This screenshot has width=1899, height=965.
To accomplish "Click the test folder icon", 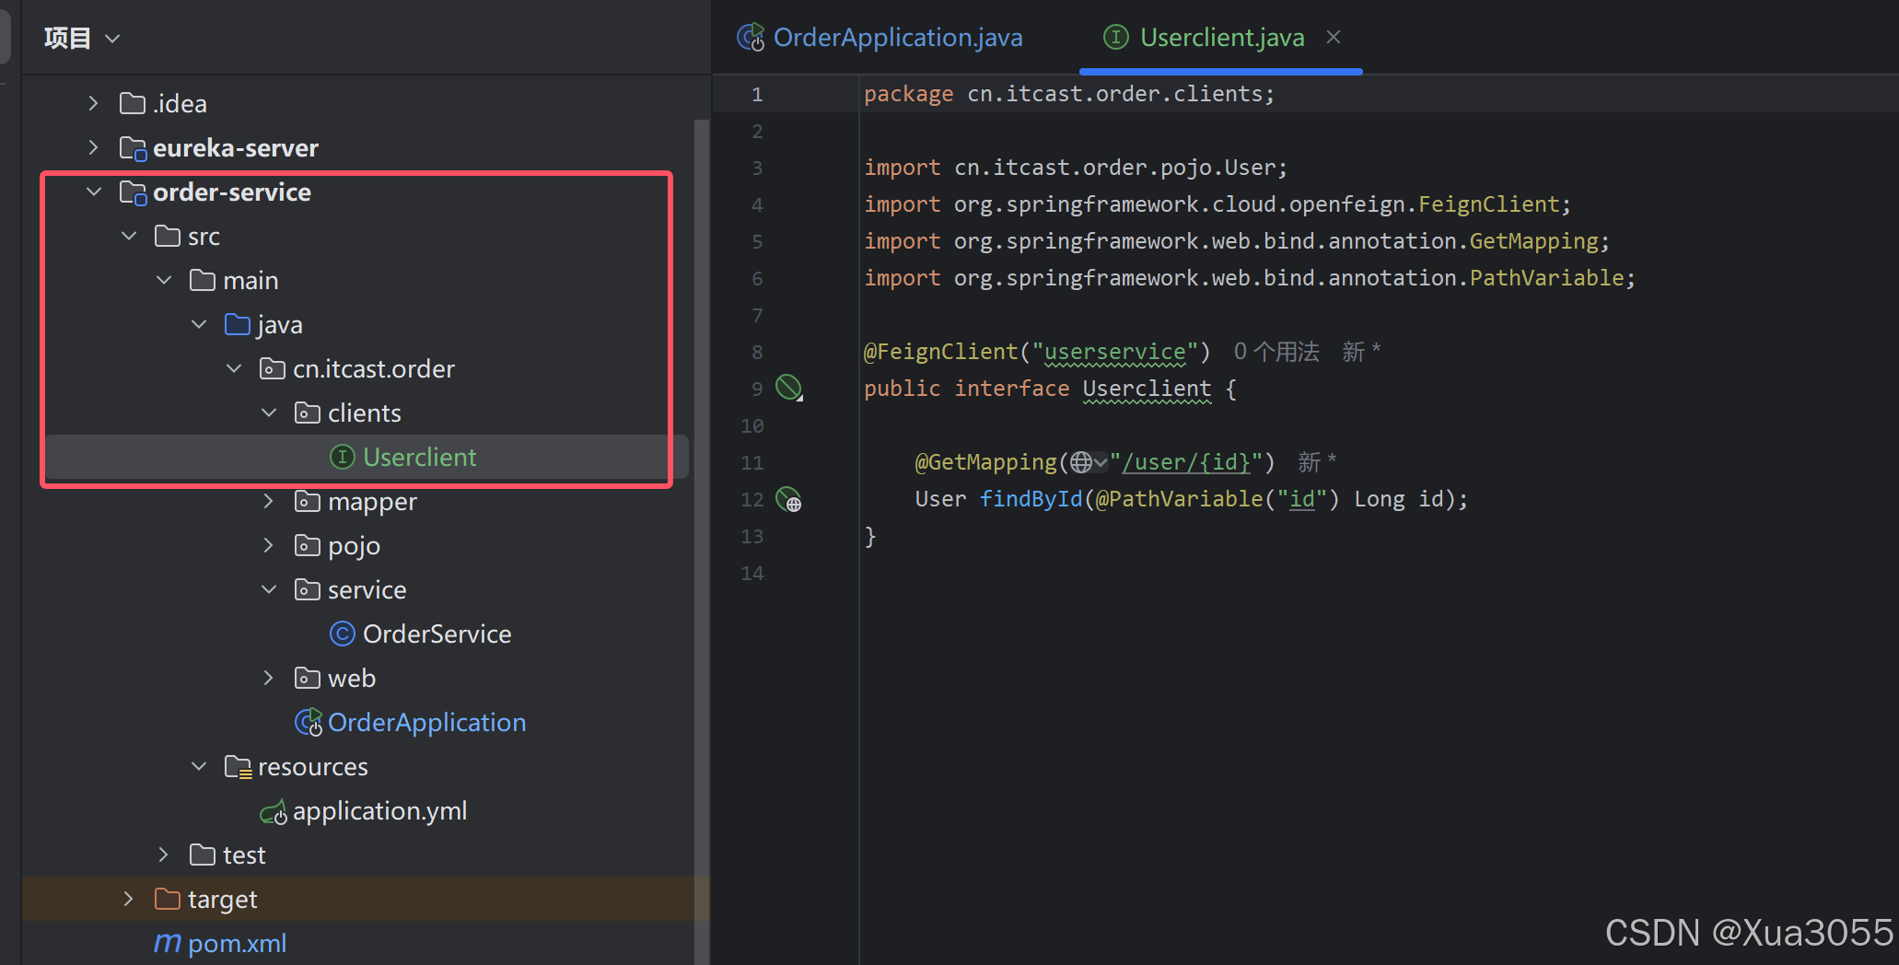I will [203, 855].
